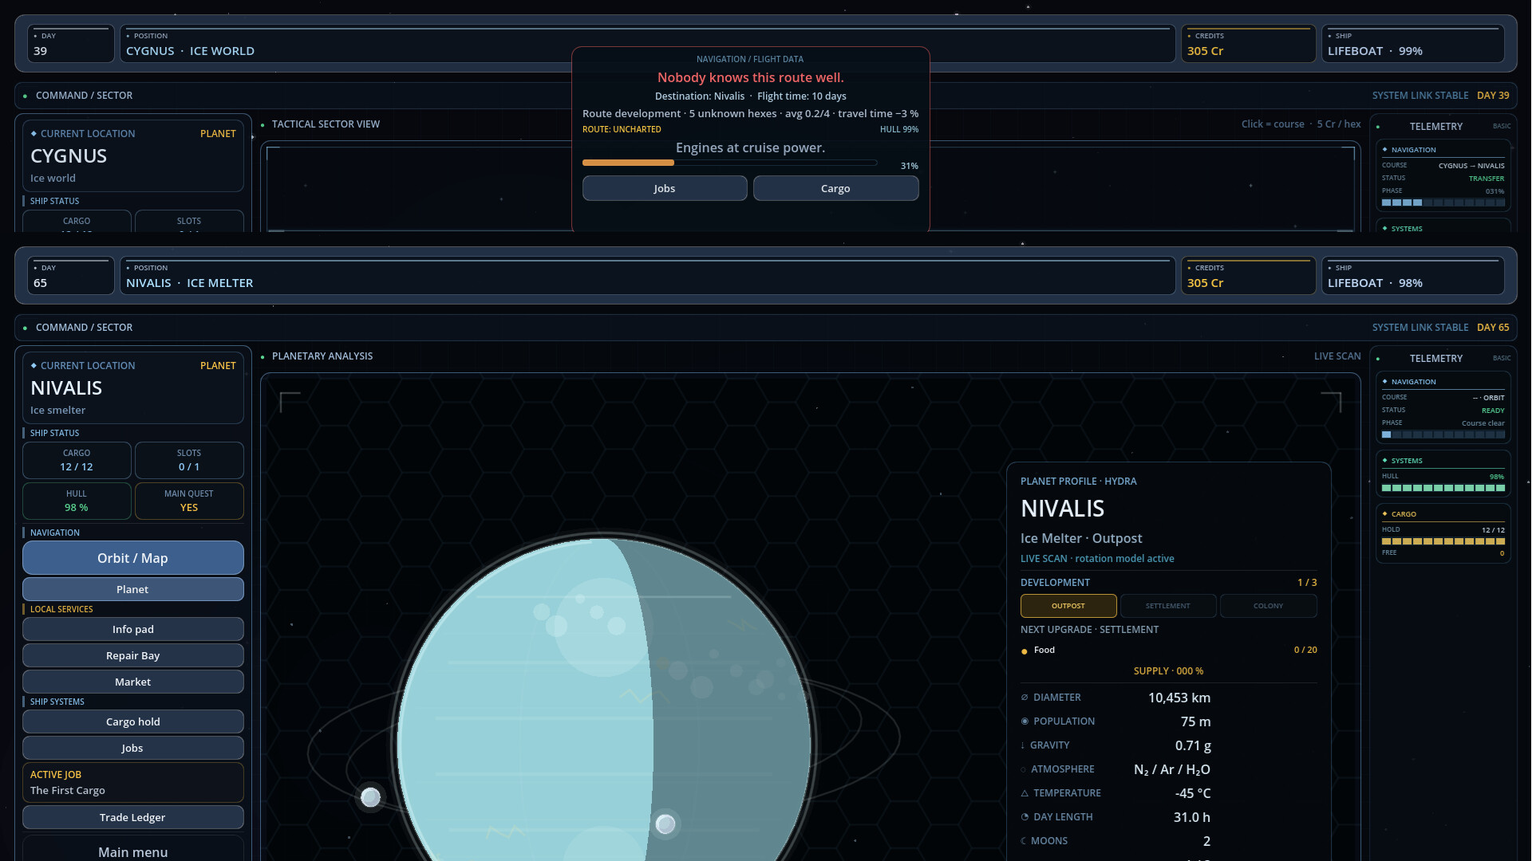Click the diameter icon in planet profile

coord(1025,698)
